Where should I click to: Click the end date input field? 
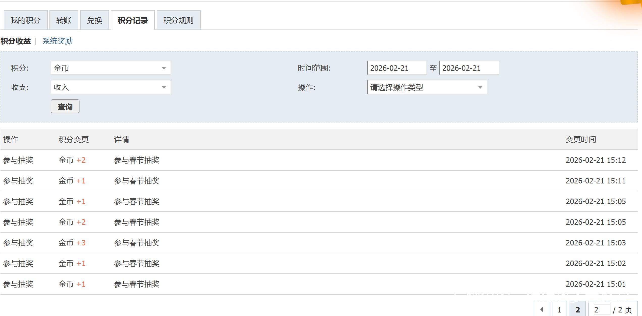[469, 68]
